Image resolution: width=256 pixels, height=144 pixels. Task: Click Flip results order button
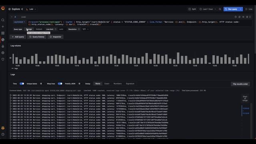[240, 84]
